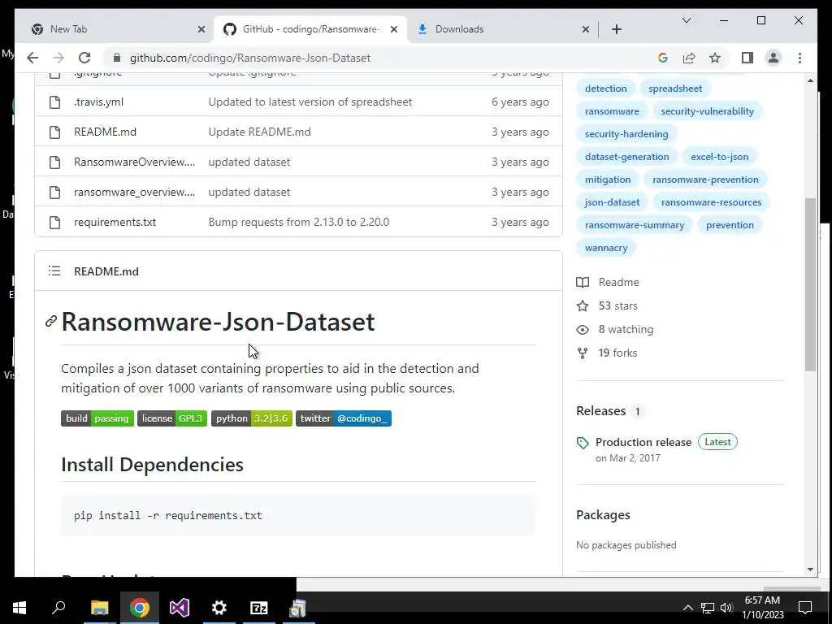Click the heading anchor link icon
This screenshot has height=624, width=832.
coord(51,321)
